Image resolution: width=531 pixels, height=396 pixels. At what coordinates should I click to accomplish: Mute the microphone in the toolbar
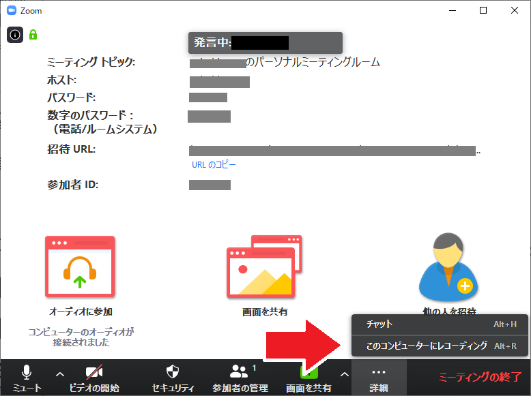pos(27,378)
